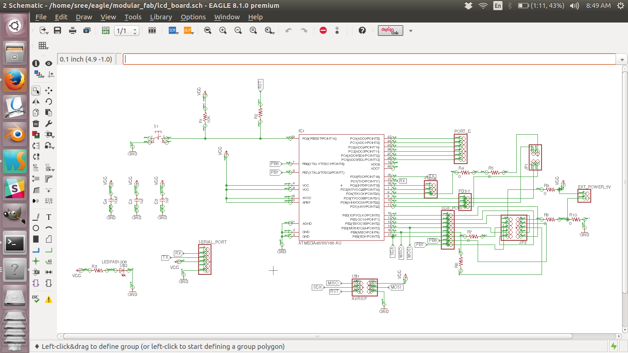628x353 pixels.
Task: Click the yellow Errors warning icon
Action: pos(49,300)
